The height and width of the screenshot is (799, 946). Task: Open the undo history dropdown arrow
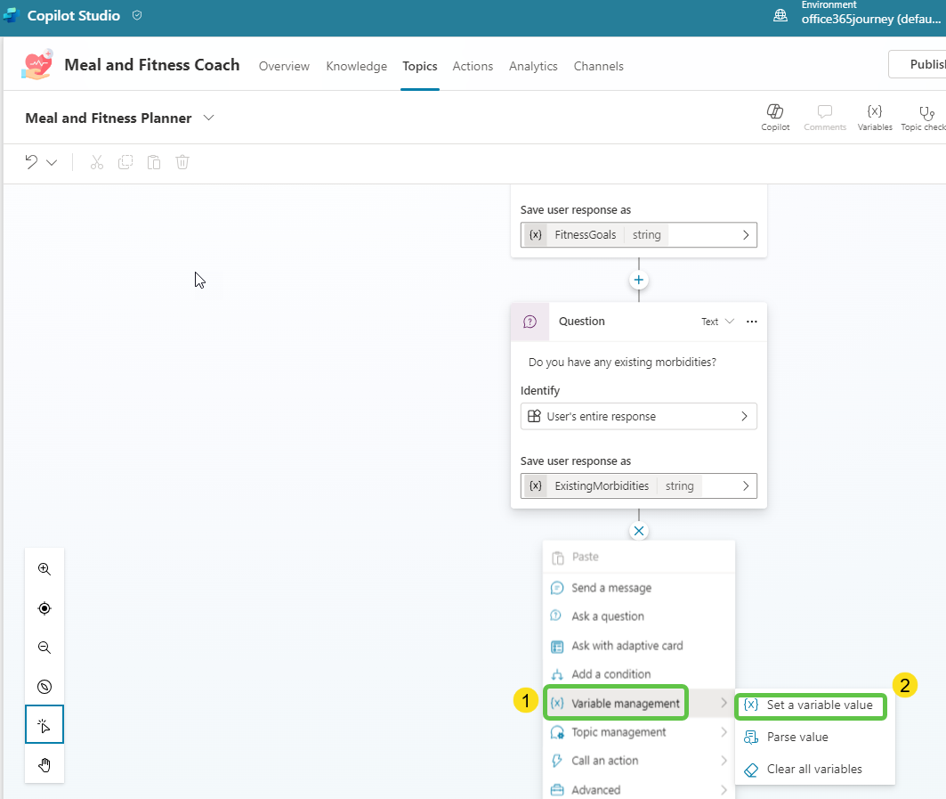click(x=52, y=162)
